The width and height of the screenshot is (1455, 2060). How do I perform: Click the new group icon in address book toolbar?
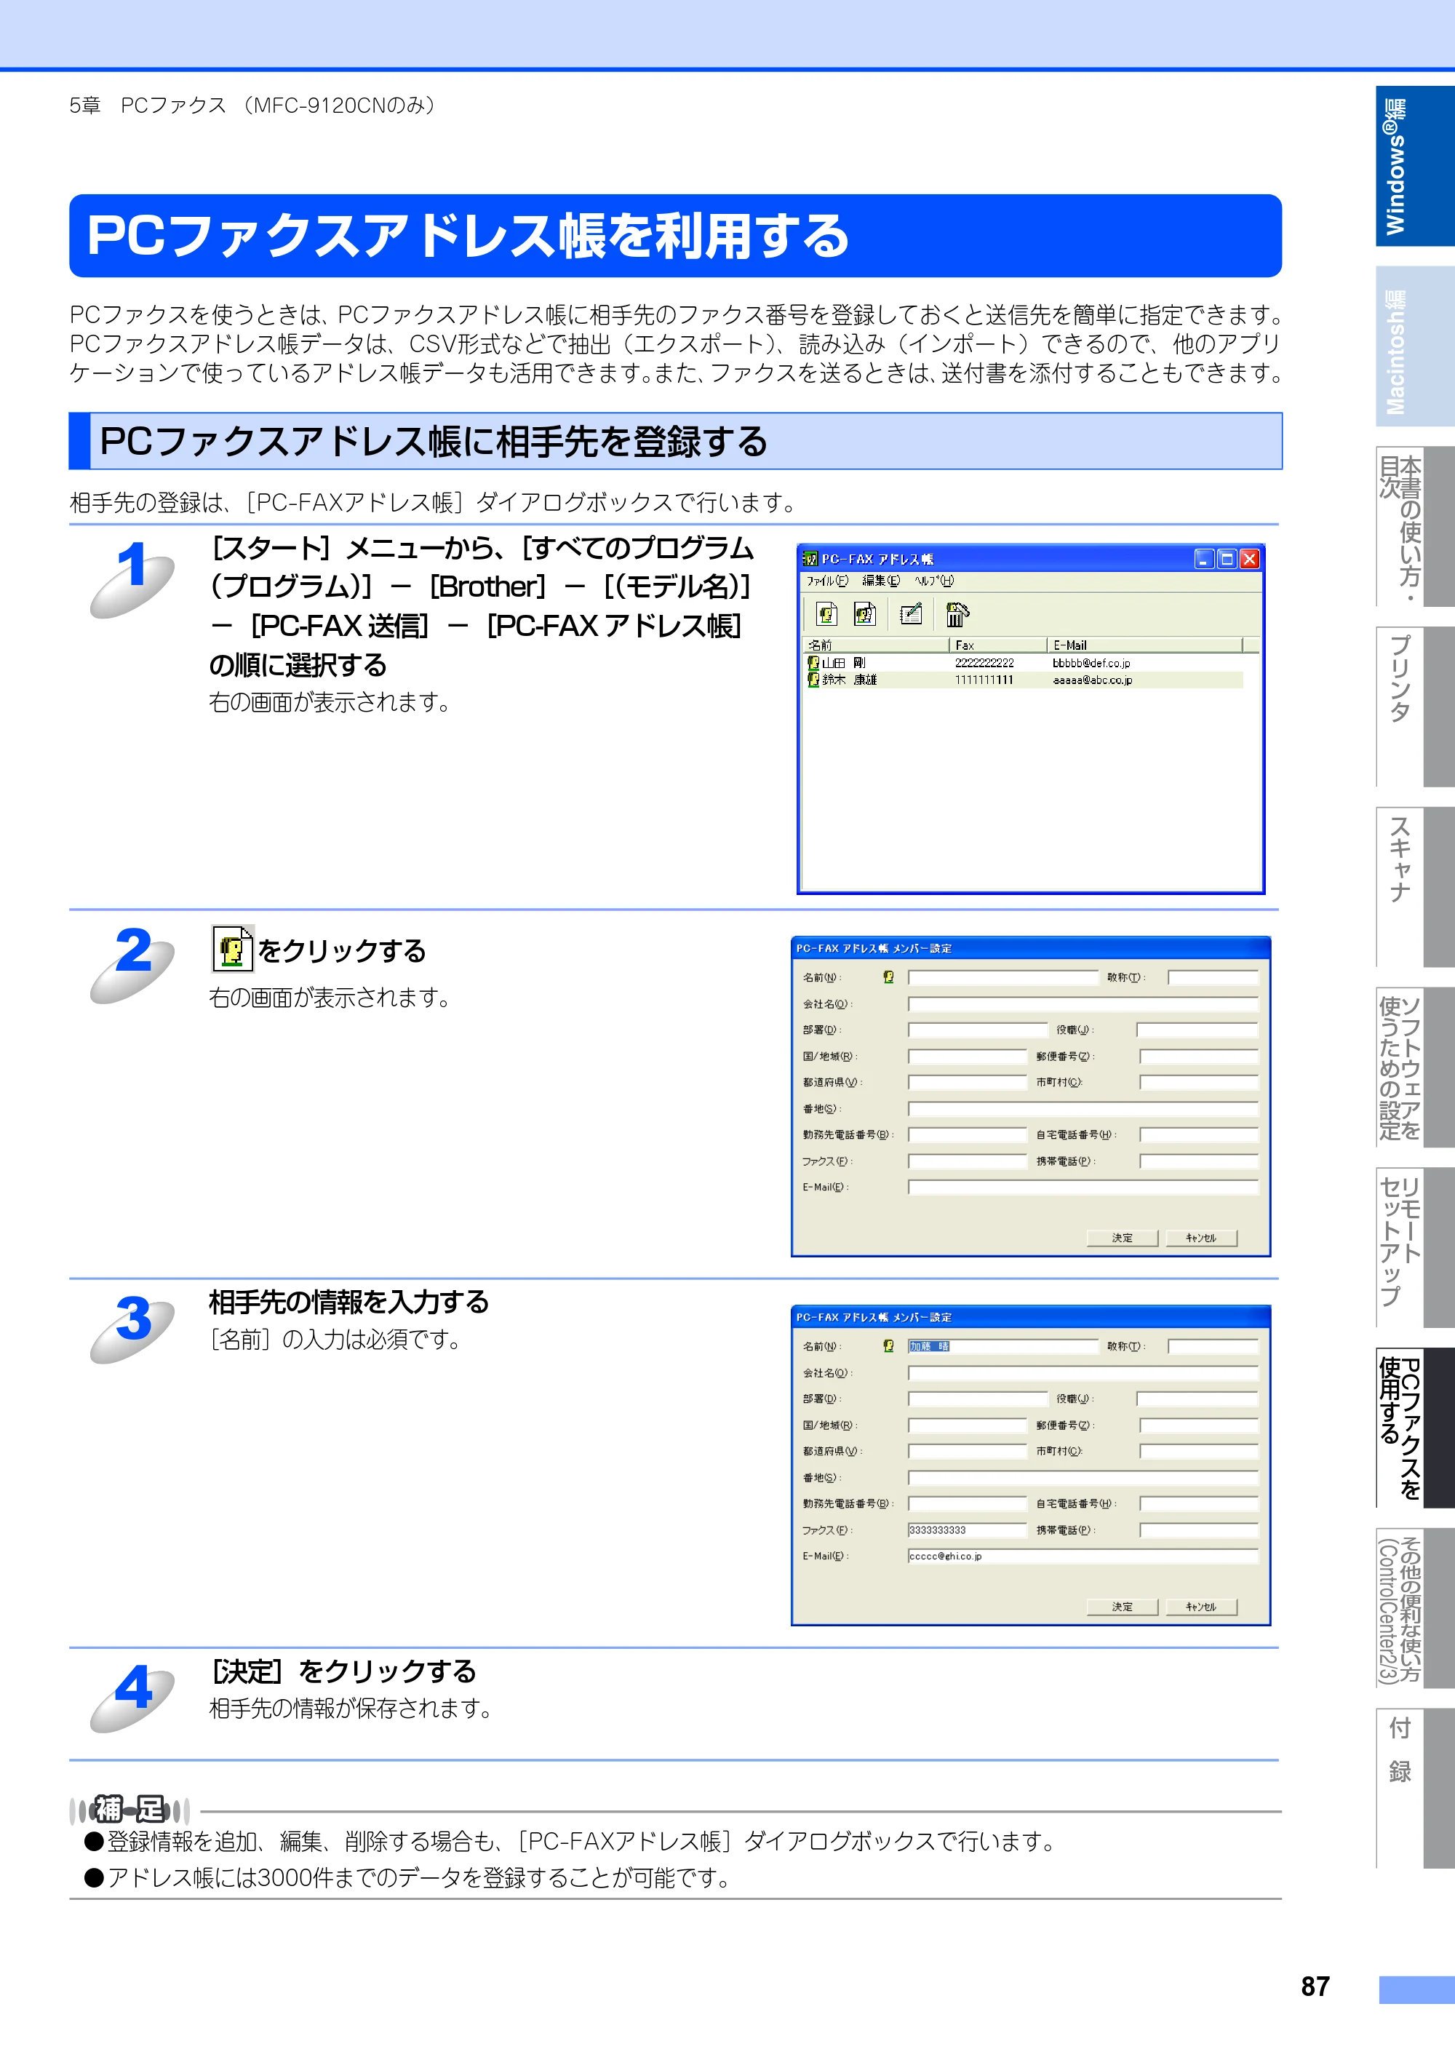pyautogui.click(x=865, y=613)
